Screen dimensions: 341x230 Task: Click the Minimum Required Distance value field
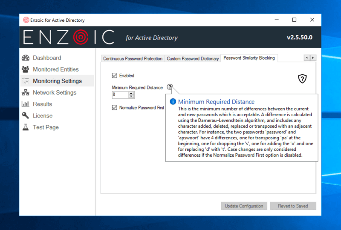tap(119, 95)
